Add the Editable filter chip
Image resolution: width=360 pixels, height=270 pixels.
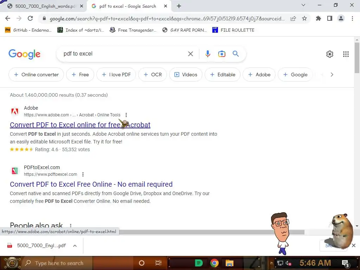(x=223, y=75)
